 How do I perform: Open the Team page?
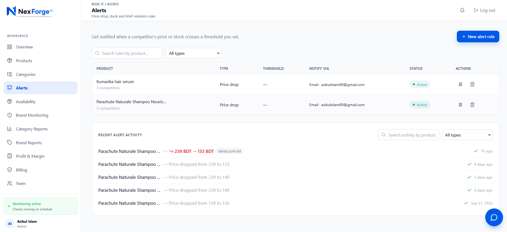coord(41,184)
